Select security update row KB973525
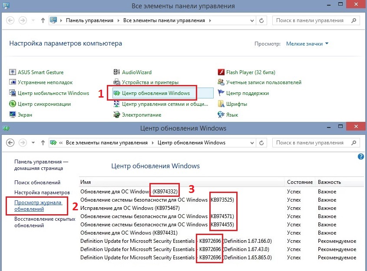This screenshot has height=271, width=367. tap(220, 200)
